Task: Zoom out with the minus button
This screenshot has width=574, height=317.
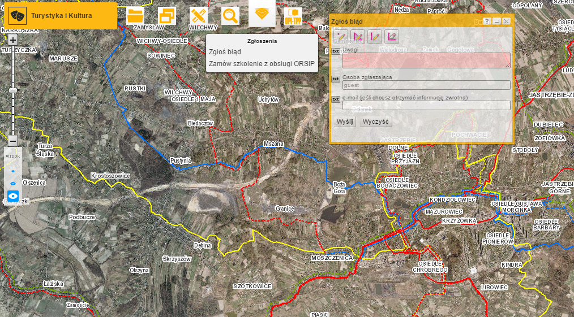Action: point(13,140)
